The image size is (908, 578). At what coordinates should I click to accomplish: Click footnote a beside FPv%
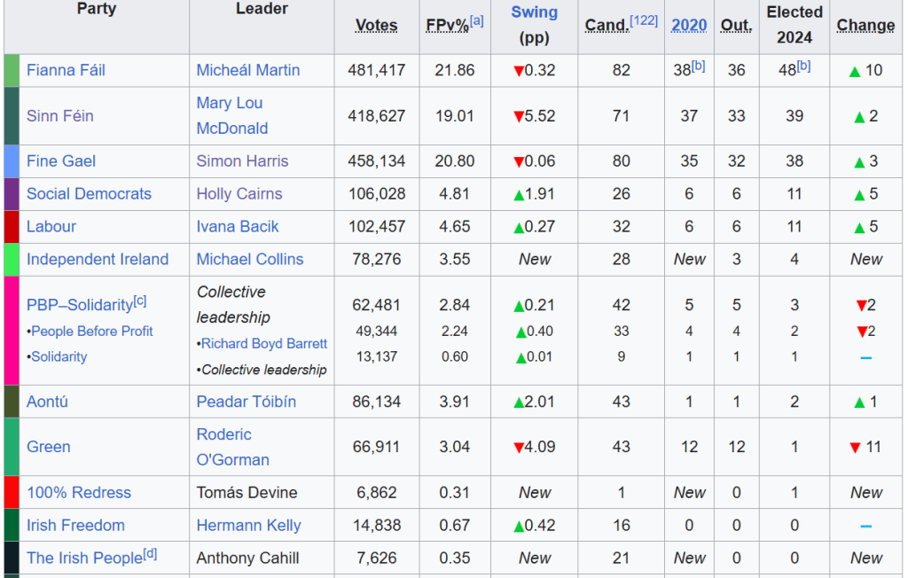[477, 20]
